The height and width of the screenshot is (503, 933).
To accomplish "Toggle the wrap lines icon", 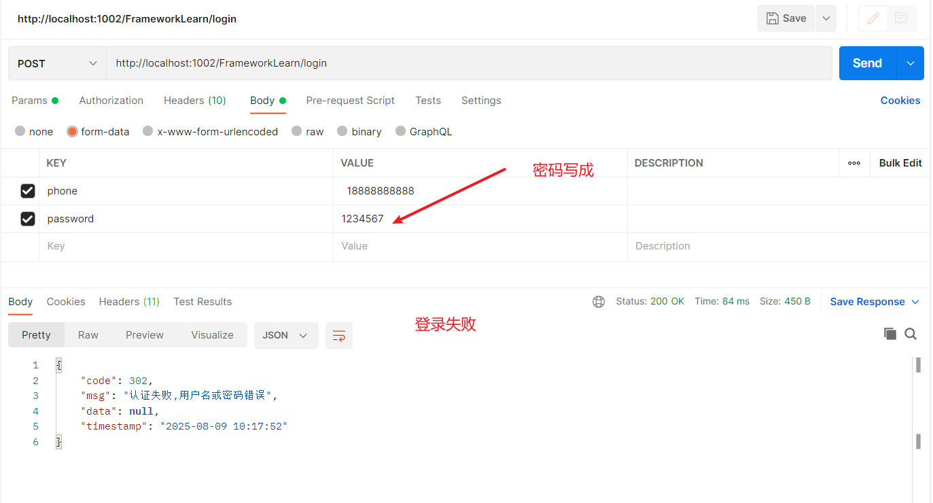I will (x=339, y=335).
